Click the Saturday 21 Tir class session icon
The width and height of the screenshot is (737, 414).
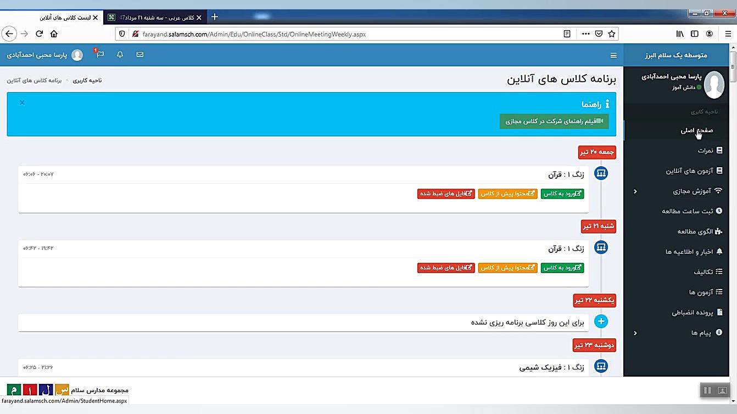[x=601, y=247]
